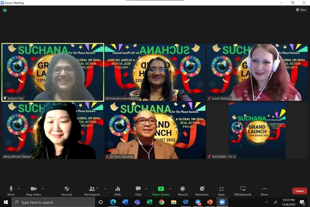The width and height of the screenshot is (310, 207).
Task: Focus the Type here to search box
Action: (53, 202)
